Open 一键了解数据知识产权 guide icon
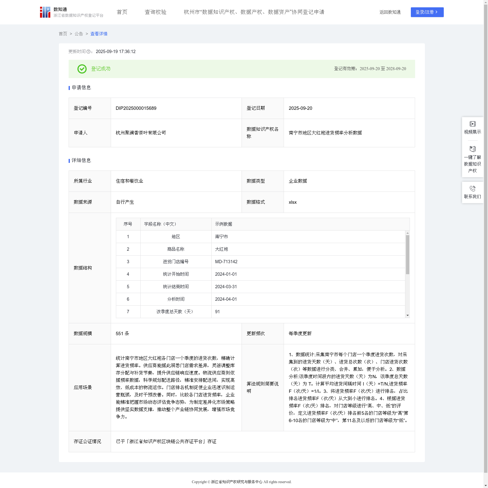 pyautogui.click(x=472, y=149)
